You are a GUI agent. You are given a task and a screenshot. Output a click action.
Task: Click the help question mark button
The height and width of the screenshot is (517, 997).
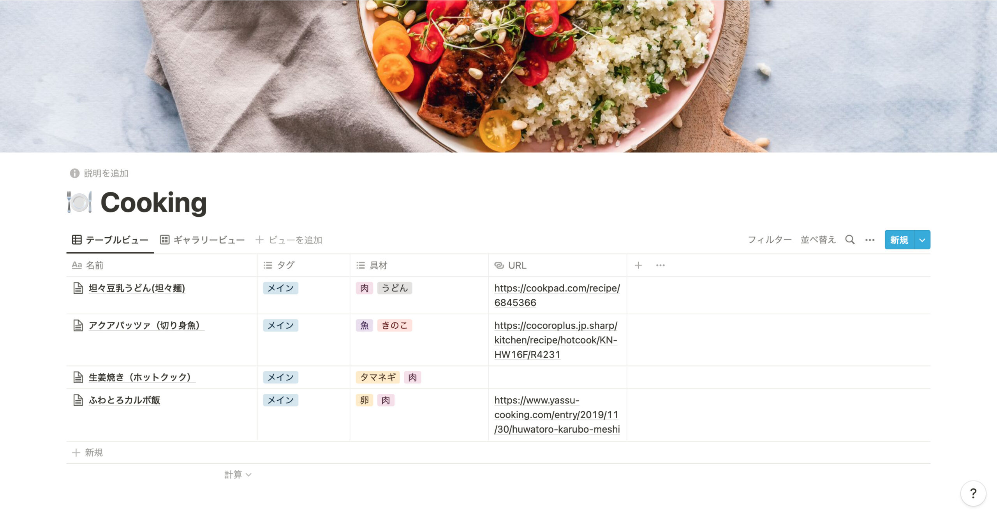click(973, 493)
